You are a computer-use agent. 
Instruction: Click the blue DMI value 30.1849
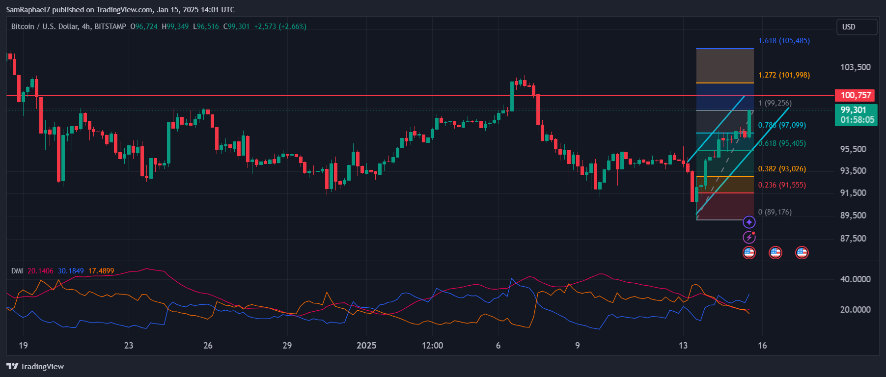tap(71, 271)
